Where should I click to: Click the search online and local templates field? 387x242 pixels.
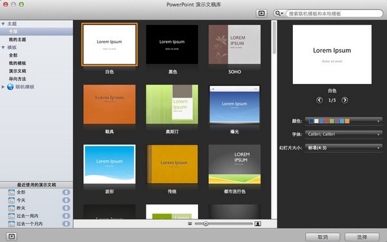coord(334,14)
